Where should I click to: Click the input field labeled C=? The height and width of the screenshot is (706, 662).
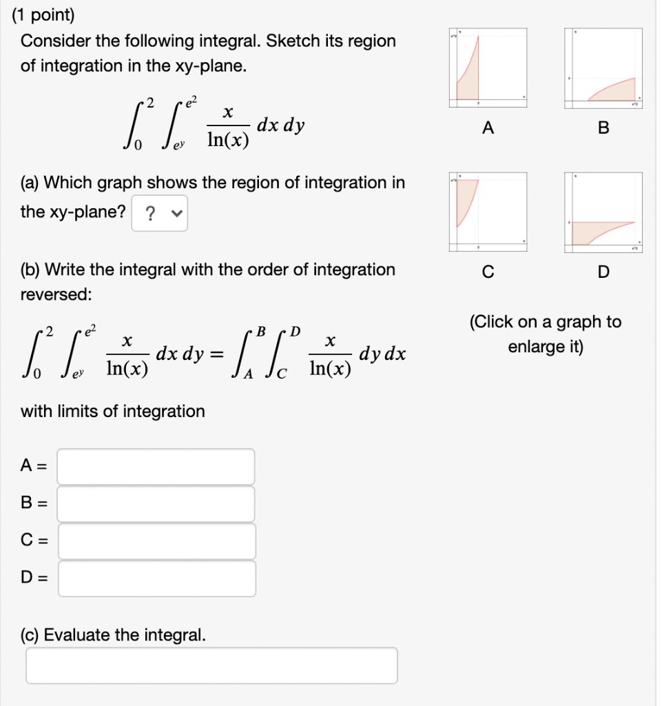click(x=156, y=541)
